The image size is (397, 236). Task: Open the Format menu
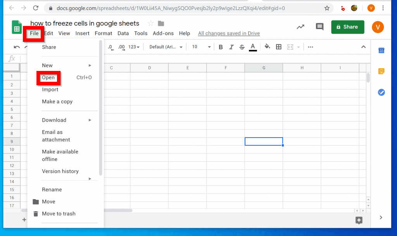tap(103, 33)
